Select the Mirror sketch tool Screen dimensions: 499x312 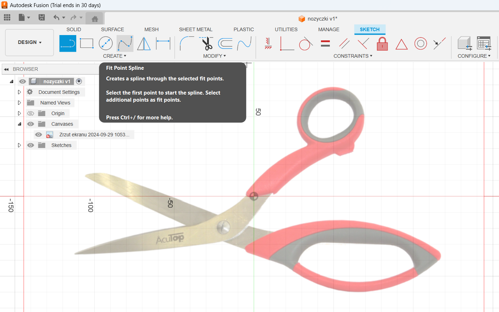(144, 44)
